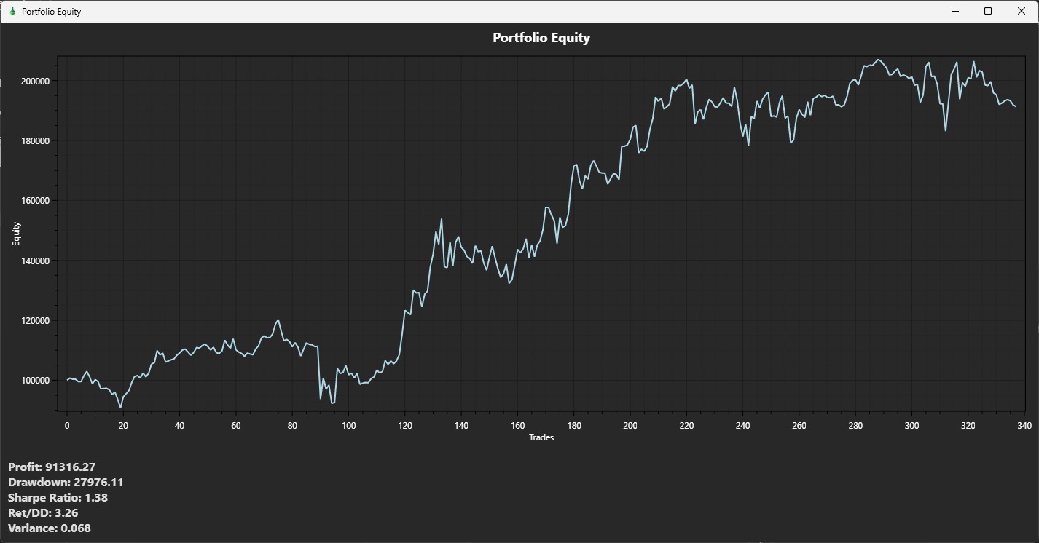Click the 280 tick on the Trades axis
This screenshot has height=543, width=1039.
[x=855, y=426]
